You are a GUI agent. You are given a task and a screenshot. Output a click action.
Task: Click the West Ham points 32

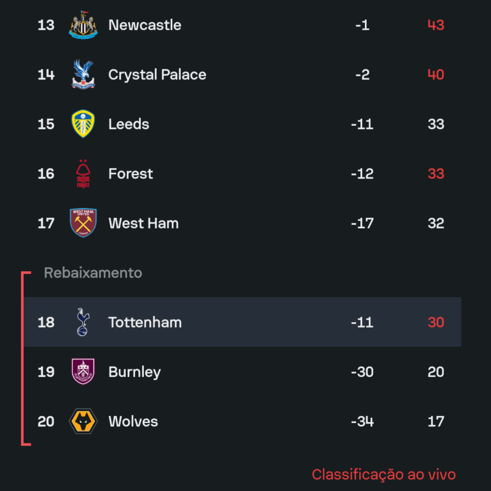pyautogui.click(x=436, y=223)
